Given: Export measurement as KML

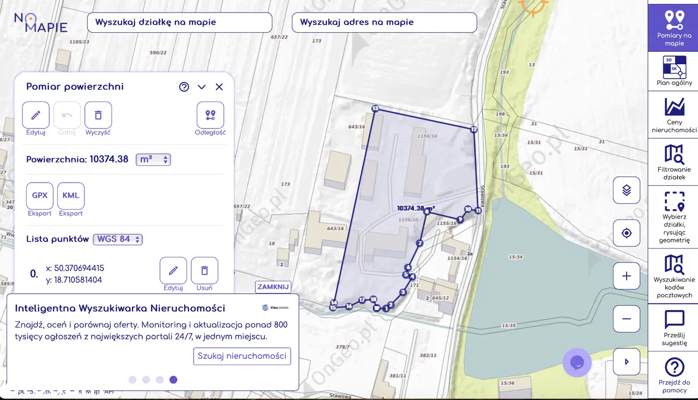Looking at the screenshot, I should (x=71, y=196).
